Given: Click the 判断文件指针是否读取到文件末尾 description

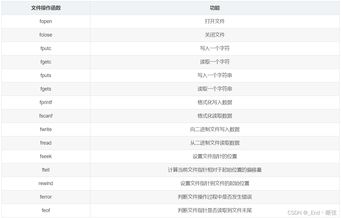Looking at the screenshot, I should [215, 210].
